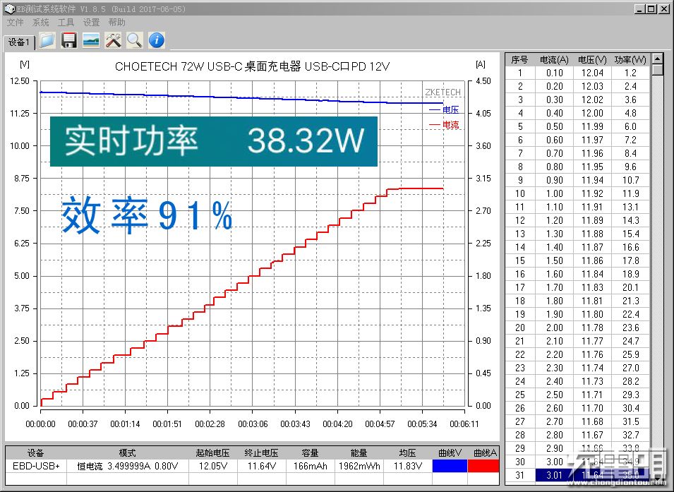Click the data table scrollbar up arrow
This screenshot has height=492, width=674.
click(657, 59)
